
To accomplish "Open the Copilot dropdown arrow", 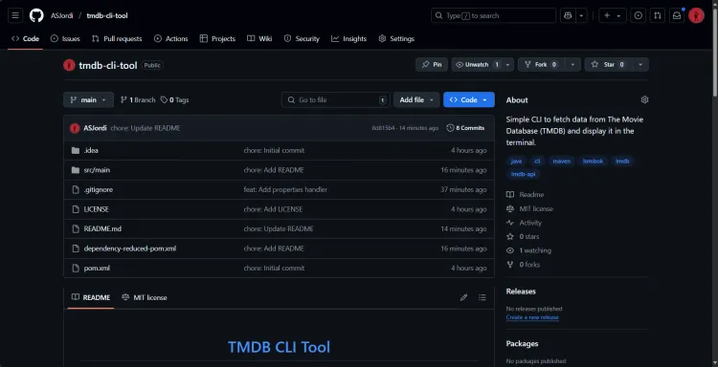I will coord(581,15).
